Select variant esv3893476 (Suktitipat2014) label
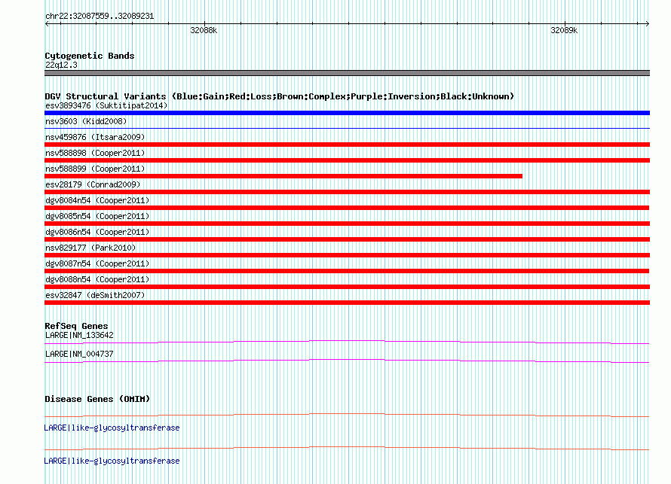Viewport: 671px width, 484px height. point(106,105)
